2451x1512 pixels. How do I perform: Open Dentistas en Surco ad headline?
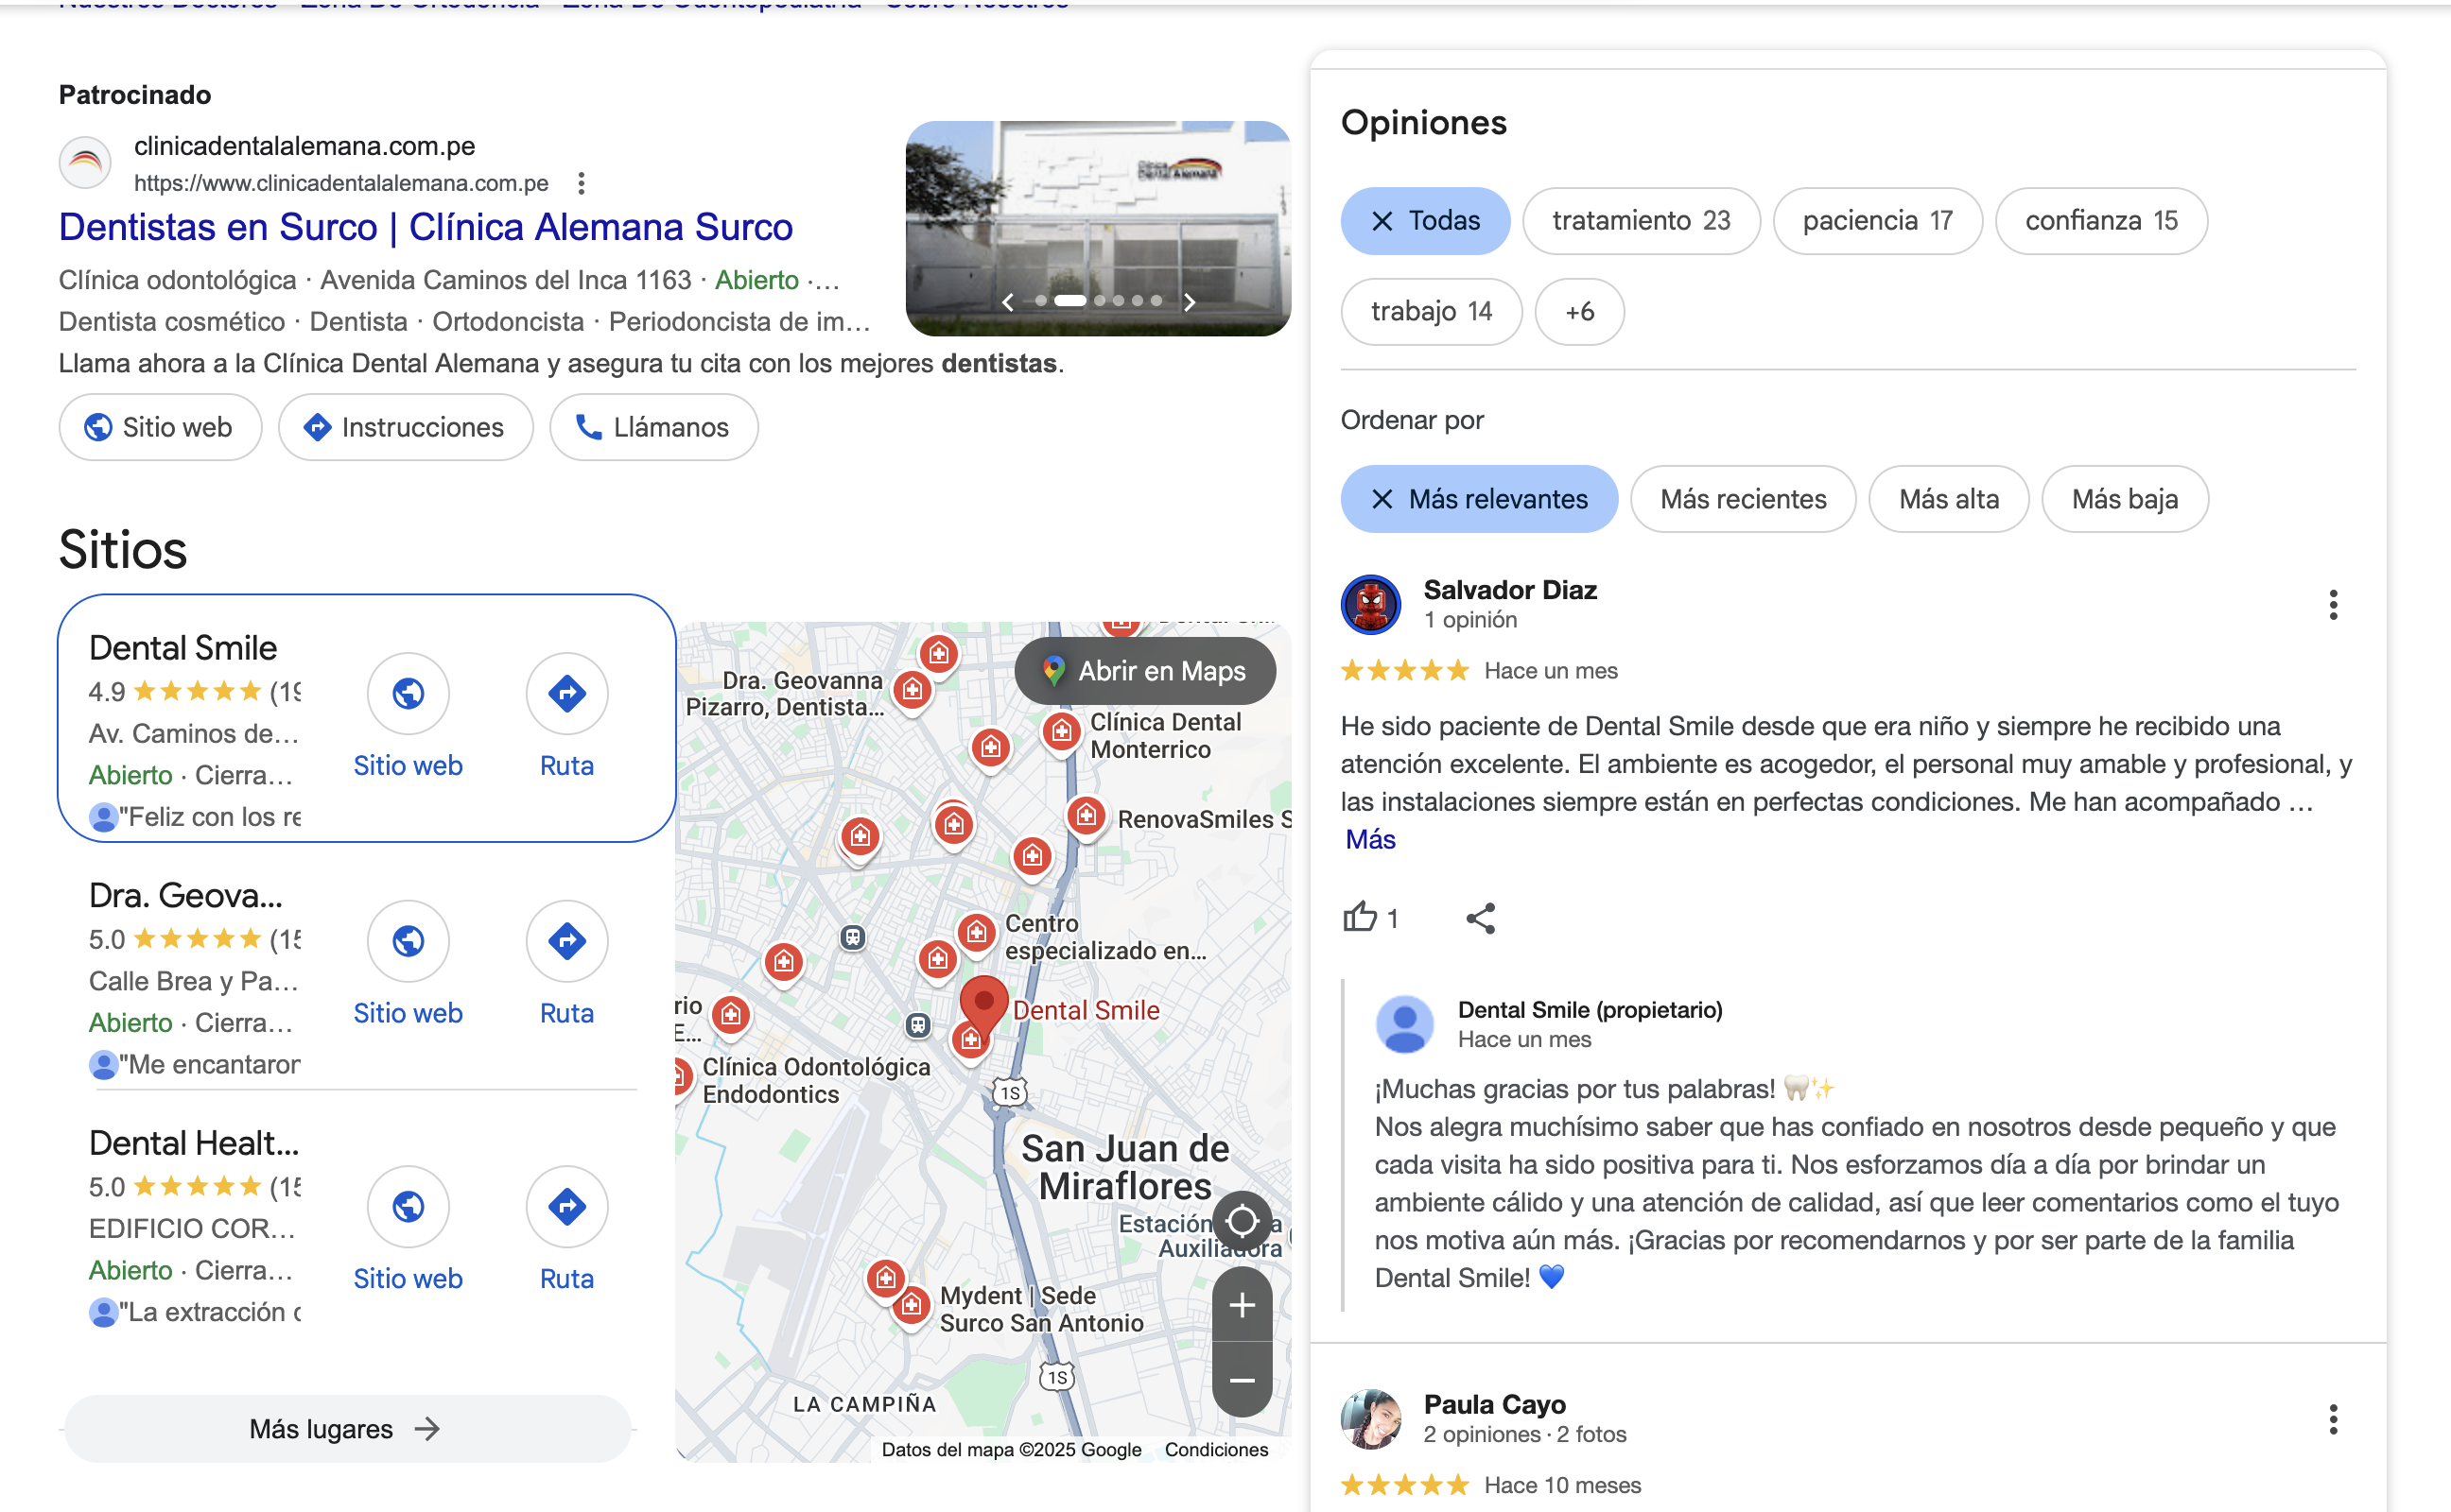426,228
